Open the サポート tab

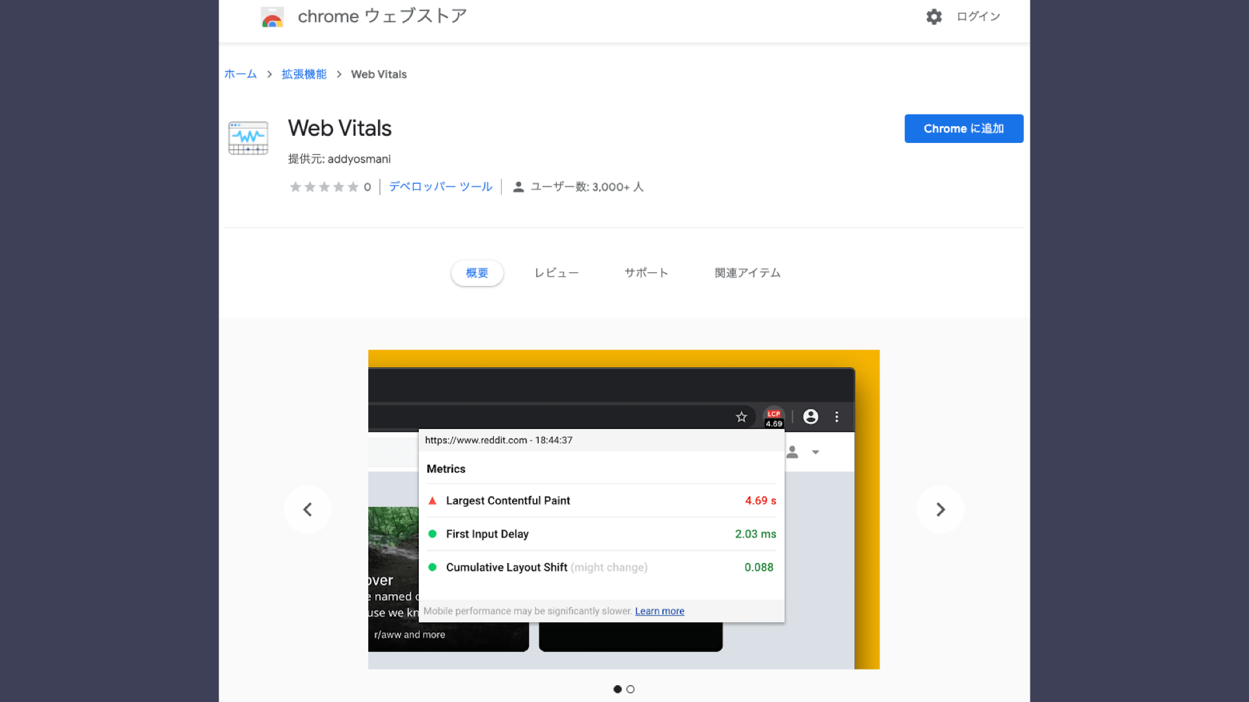pos(646,273)
